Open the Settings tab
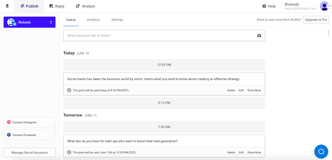332x160 pixels. click(x=117, y=20)
